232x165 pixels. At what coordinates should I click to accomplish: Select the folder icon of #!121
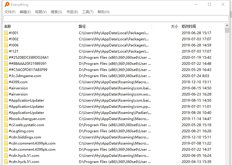point(6,51)
